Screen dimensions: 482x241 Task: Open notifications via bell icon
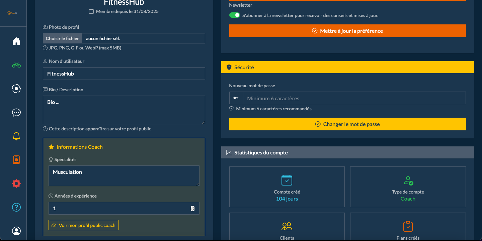click(16, 136)
